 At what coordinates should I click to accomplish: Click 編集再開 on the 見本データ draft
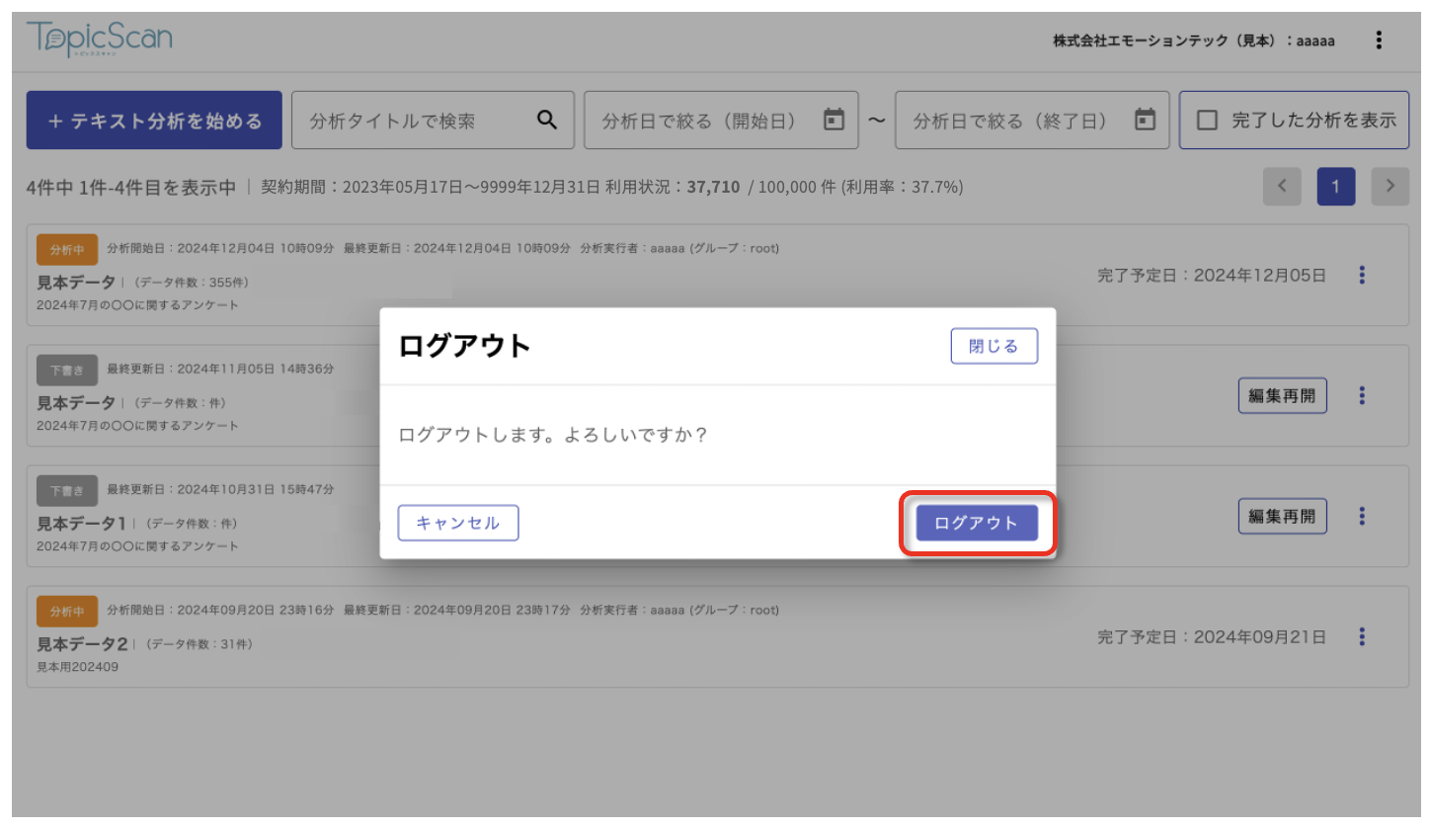1282,394
